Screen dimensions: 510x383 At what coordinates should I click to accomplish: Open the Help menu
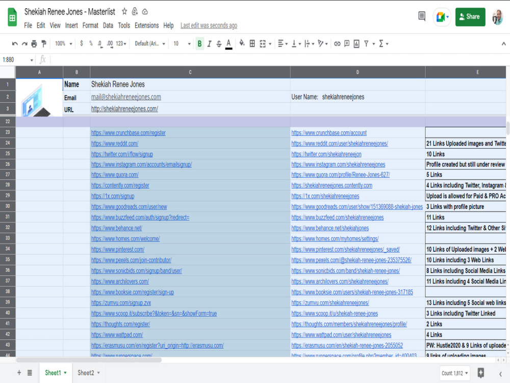pyautogui.click(x=168, y=26)
